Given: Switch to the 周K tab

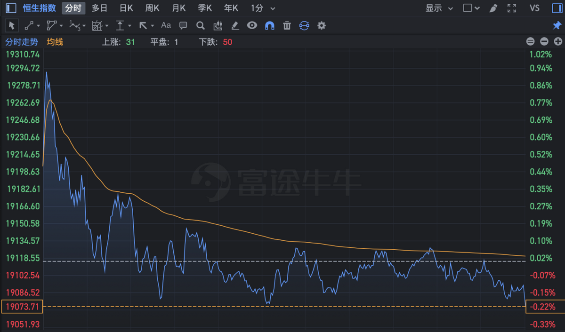Looking at the screenshot, I should [153, 8].
